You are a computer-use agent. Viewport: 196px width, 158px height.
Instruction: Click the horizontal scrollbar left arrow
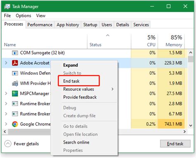click(5, 132)
